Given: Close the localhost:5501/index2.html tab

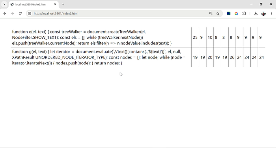Looking at the screenshot, I should click(x=55, y=4).
